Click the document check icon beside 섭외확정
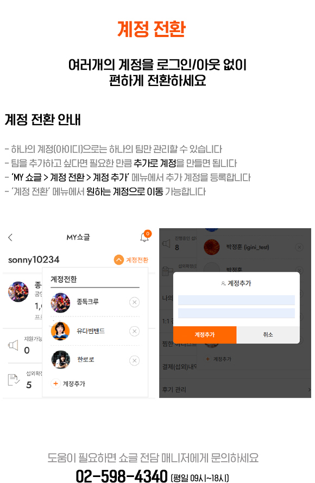Screen dimensions: 315x483 click(x=14, y=380)
